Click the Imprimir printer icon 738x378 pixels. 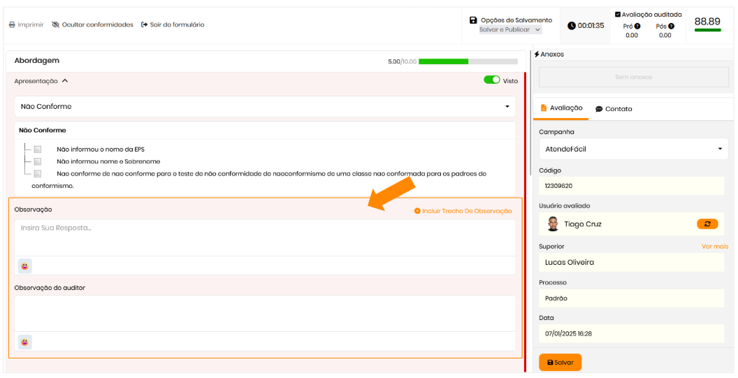point(12,25)
